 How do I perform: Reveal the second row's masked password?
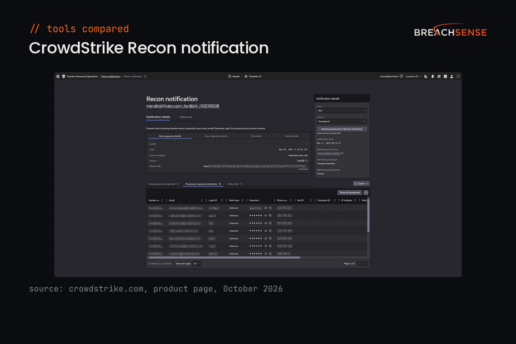coord(266,215)
